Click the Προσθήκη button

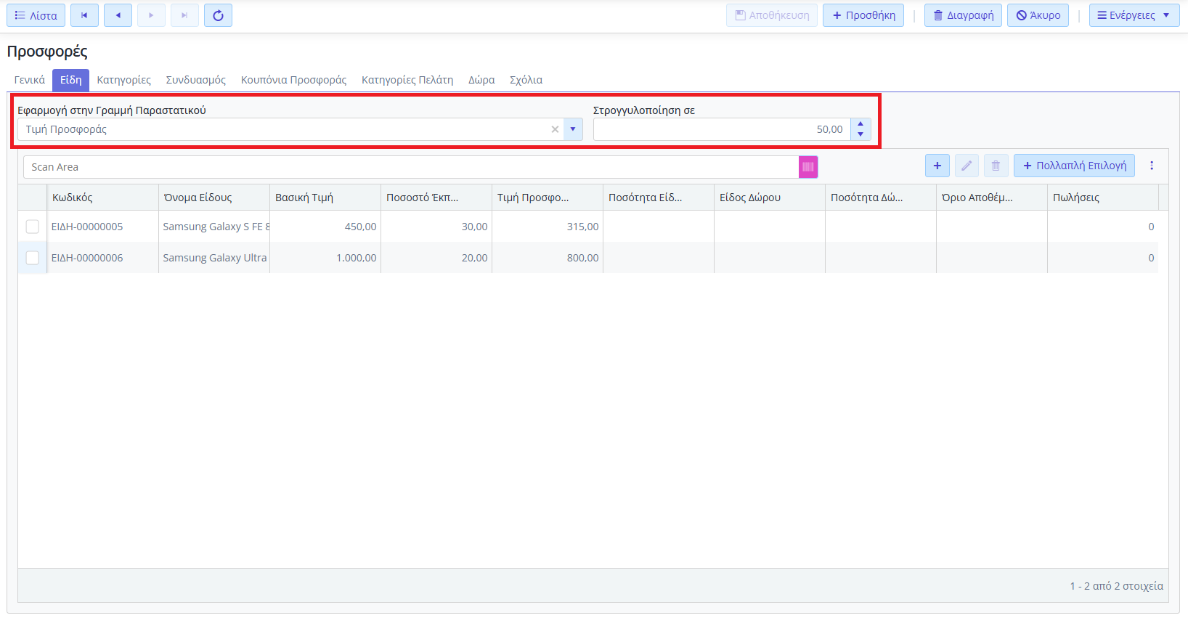863,15
